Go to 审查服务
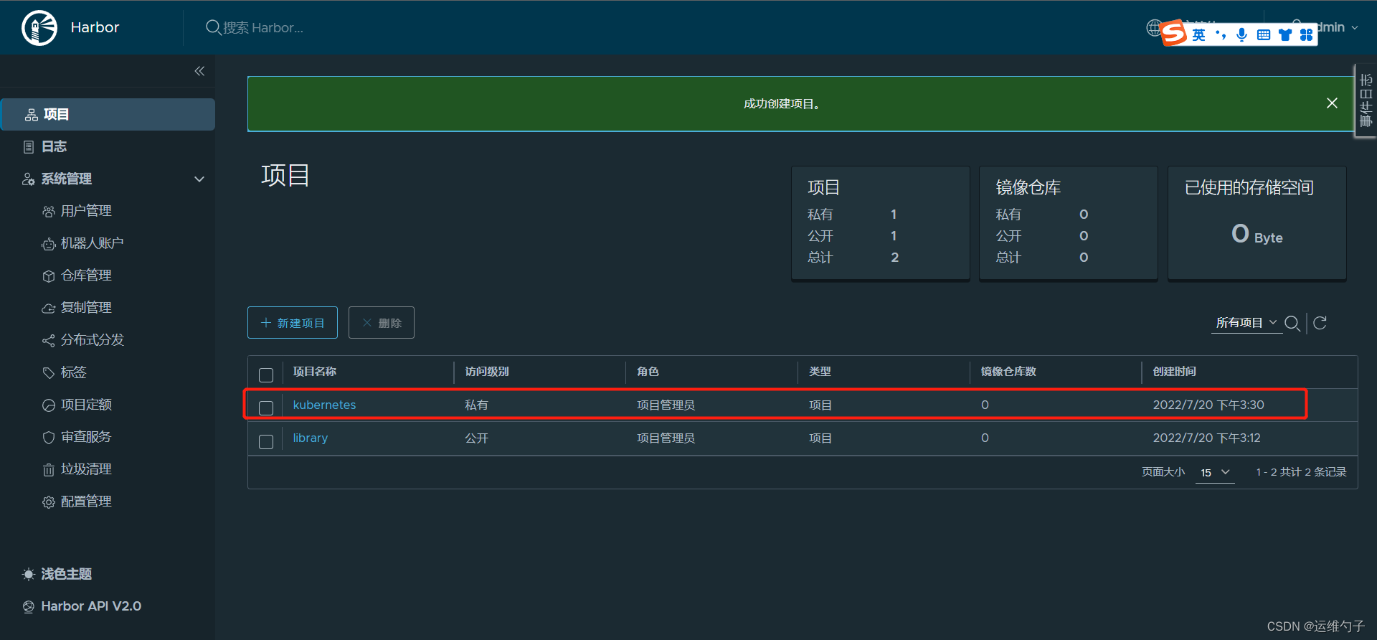 [x=86, y=437]
